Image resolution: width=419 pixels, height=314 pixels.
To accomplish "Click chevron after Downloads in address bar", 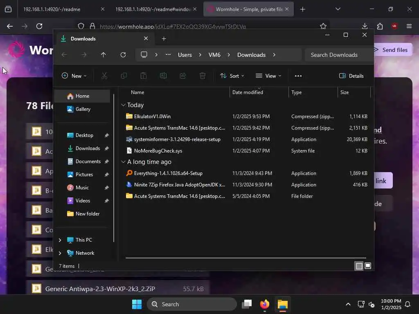I will click(x=274, y=55).
